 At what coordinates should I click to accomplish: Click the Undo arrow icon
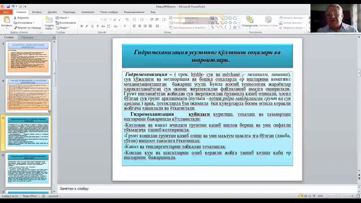pos(13,7)
